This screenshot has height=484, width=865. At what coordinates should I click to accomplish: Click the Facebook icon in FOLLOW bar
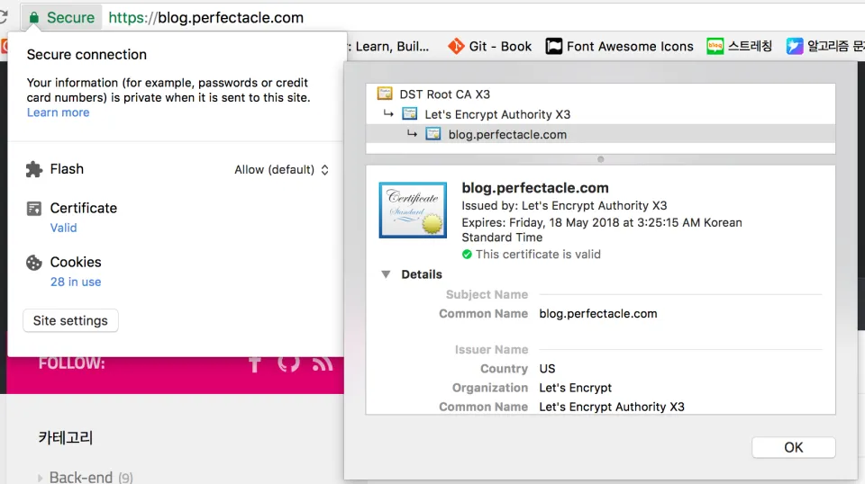tap(254, 363)
